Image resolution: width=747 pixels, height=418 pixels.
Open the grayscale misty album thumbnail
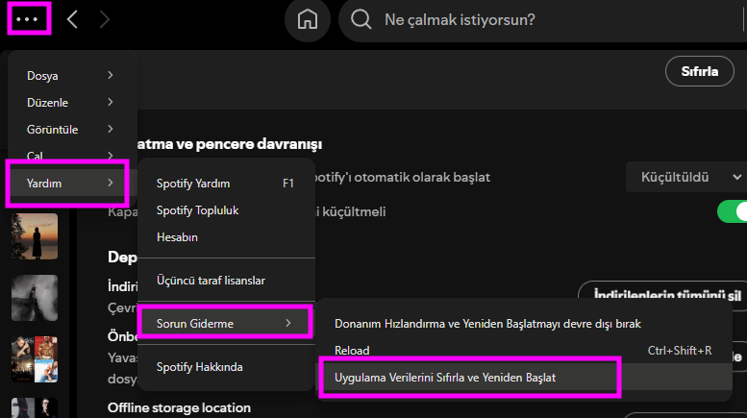point(35,298)
